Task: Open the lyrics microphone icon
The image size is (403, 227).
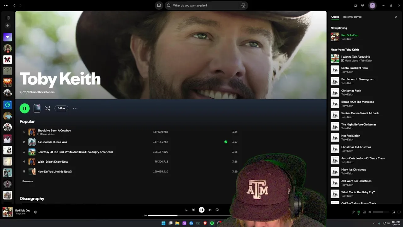Action: pos(353,212)
